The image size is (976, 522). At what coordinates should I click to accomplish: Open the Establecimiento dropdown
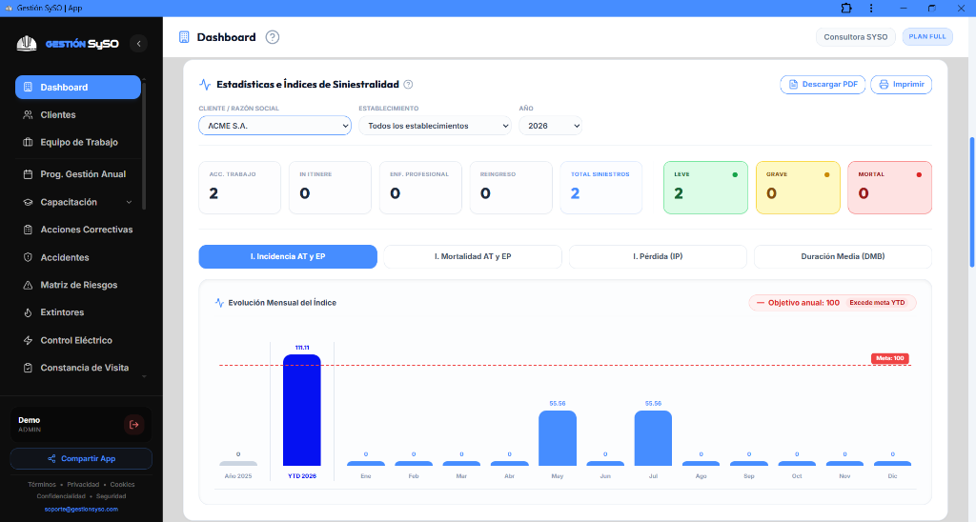click(x=435, y=126)
